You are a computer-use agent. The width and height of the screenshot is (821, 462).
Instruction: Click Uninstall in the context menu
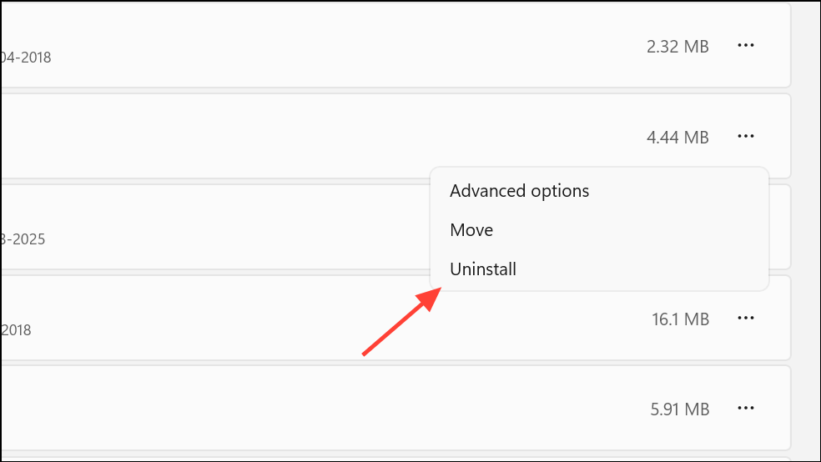click(483, 269)
